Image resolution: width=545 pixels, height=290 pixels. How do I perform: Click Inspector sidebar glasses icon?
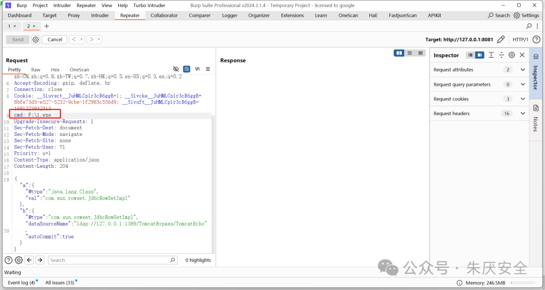[x=535, y=57]
